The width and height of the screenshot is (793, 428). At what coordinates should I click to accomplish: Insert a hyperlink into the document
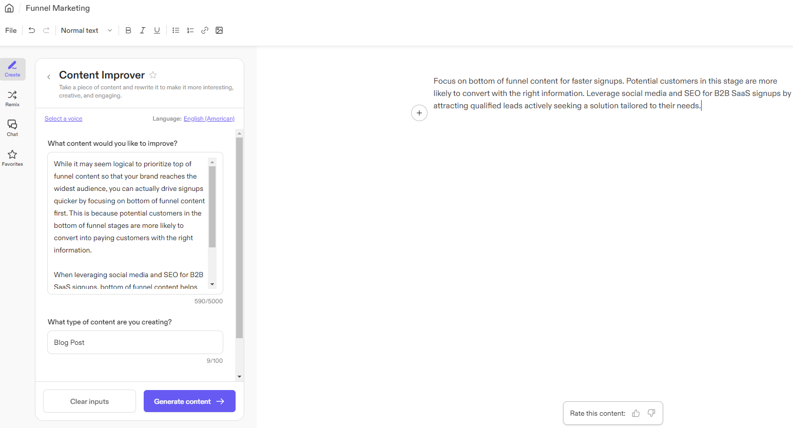[205, 30]
